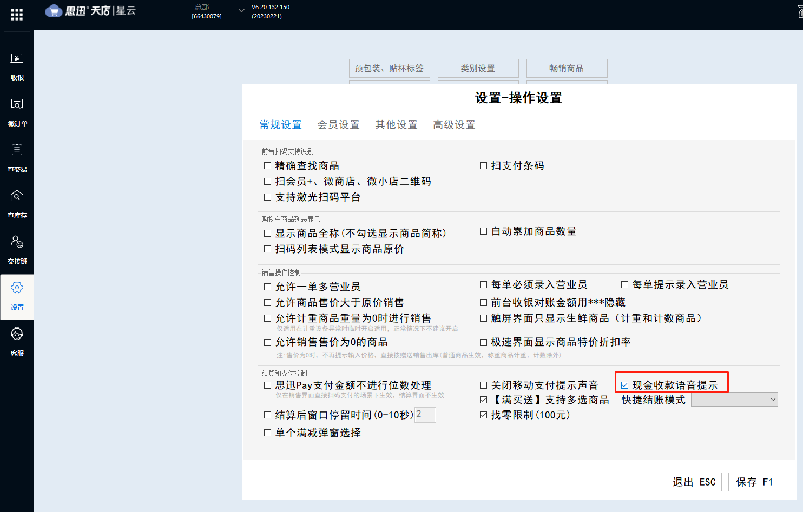Click the [66430079] store ID text
This screenshot has width=803, height=512.
point(207,16)
